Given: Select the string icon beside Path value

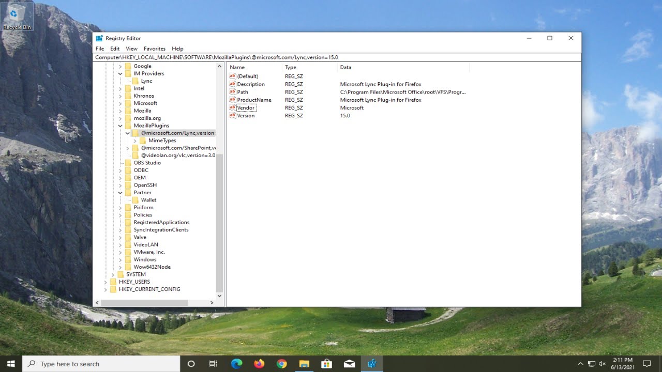Looking at the screenshot, I should (232, 92).
